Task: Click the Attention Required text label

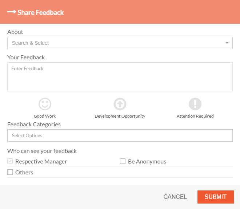Action: [x=195, y=116]
